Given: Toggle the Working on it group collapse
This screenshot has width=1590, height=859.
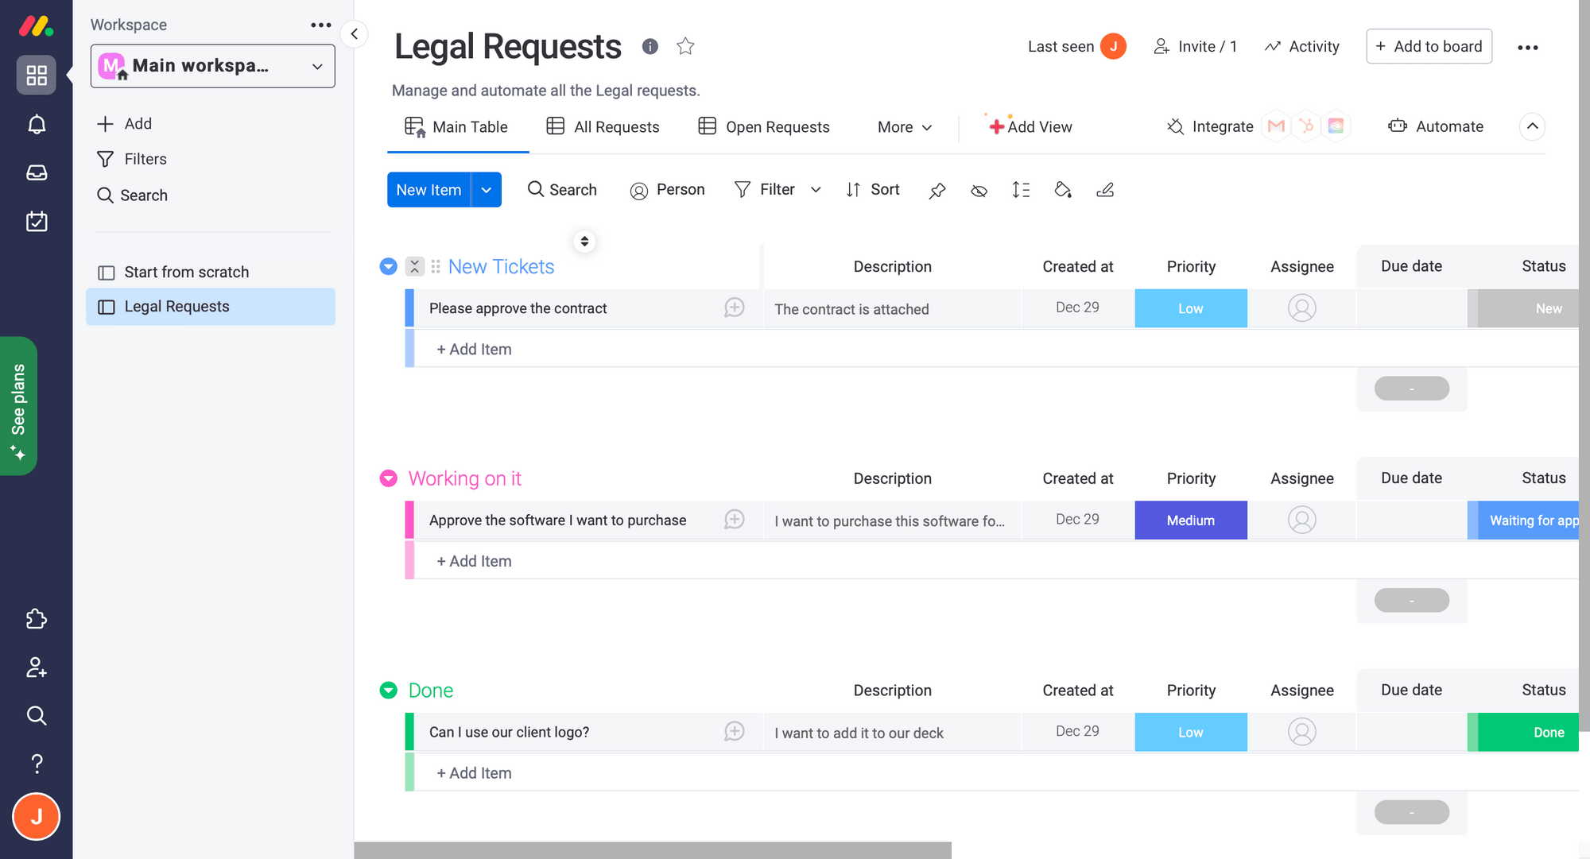Looking at the screenshot, I should coord(390,478).
